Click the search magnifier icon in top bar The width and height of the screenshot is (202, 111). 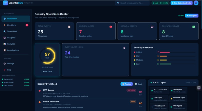pos(118,3)
